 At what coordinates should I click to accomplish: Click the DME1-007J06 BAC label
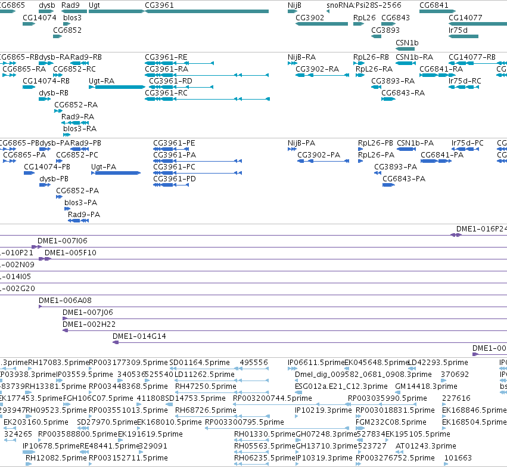click(88, 313)
